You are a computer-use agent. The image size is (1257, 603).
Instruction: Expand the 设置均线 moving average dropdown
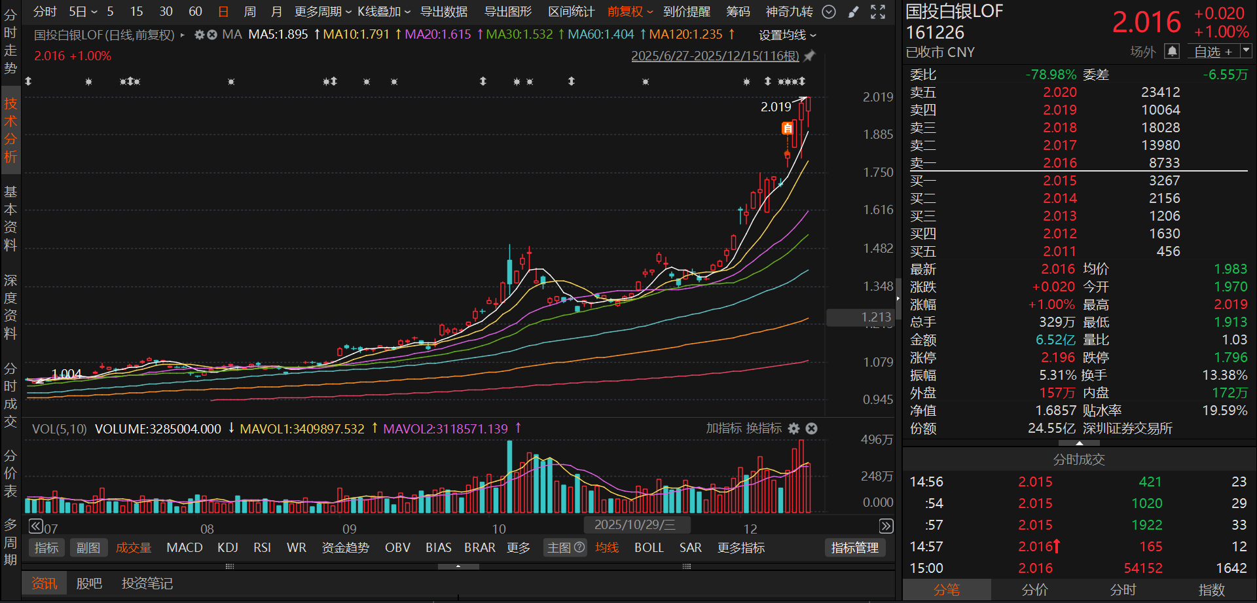point(788,35)
